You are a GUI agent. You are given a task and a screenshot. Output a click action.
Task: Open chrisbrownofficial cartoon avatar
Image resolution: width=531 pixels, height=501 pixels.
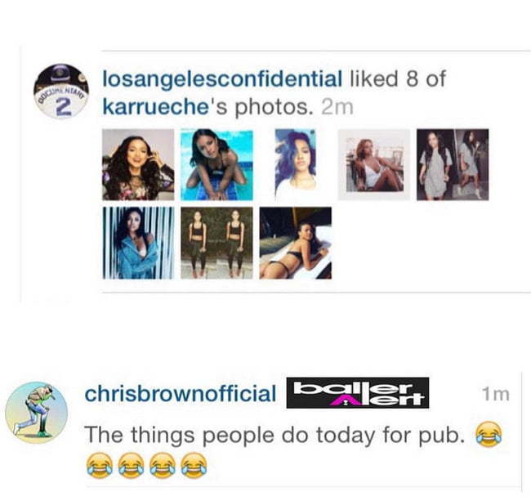37,413
